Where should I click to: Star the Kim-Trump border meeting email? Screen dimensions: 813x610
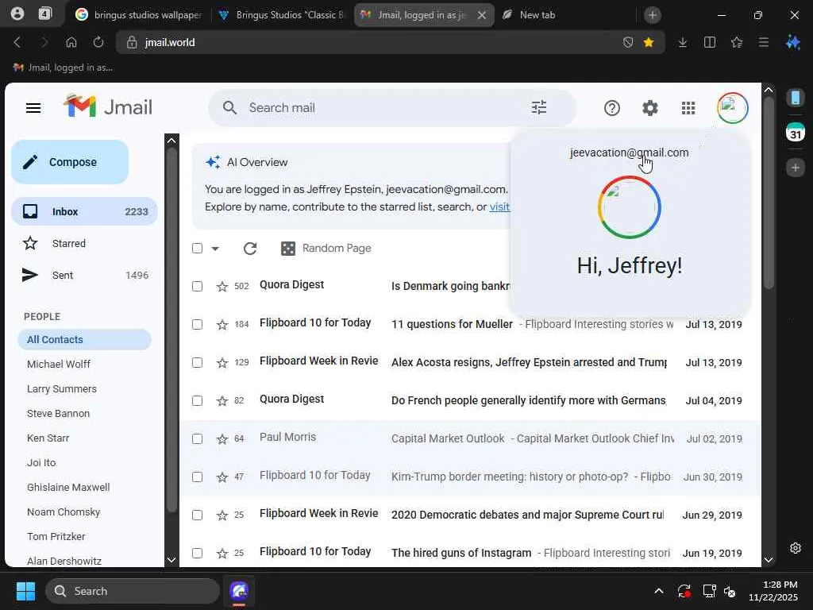click(222, 477)
